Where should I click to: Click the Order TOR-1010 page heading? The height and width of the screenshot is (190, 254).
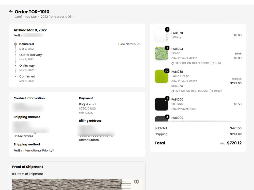point(32,12)
